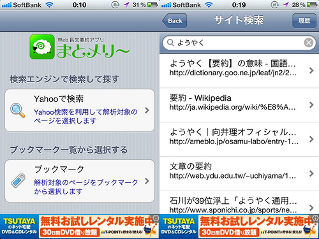Screen dimensions: 319x239
Task: Open the ameblo.jp 向井理 result
Action: (x=239, y=140)
